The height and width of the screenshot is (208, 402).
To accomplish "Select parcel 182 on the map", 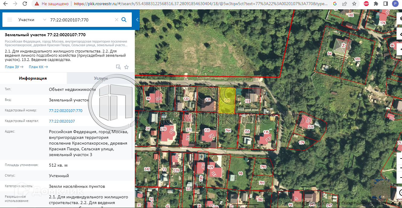I will tap(351, 15).
